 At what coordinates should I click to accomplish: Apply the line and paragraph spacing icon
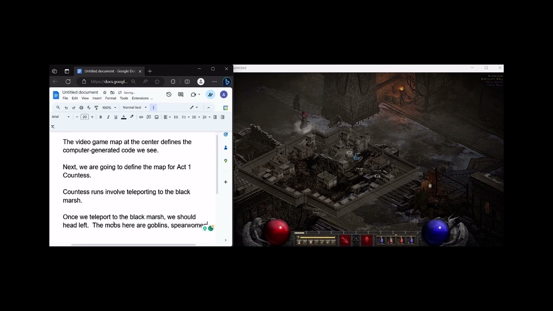tap(176, 117)
